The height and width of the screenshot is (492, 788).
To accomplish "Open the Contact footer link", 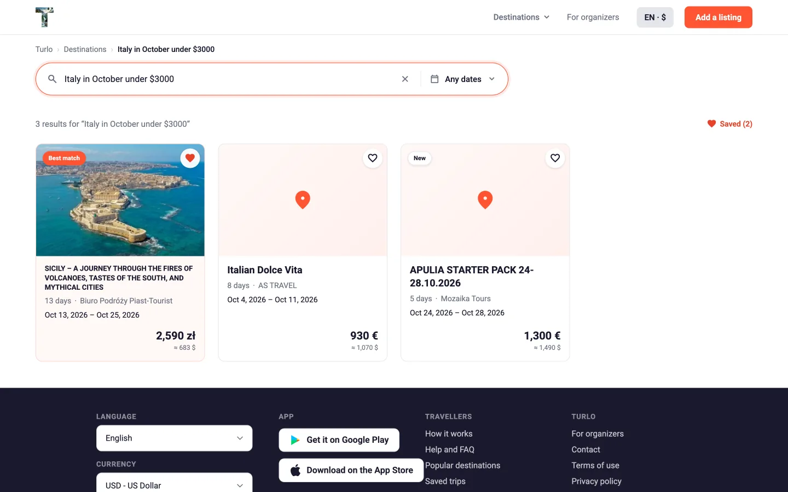I will (x=586, y=449).
